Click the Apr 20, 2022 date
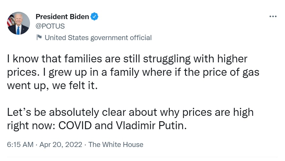 pos(61,144)
